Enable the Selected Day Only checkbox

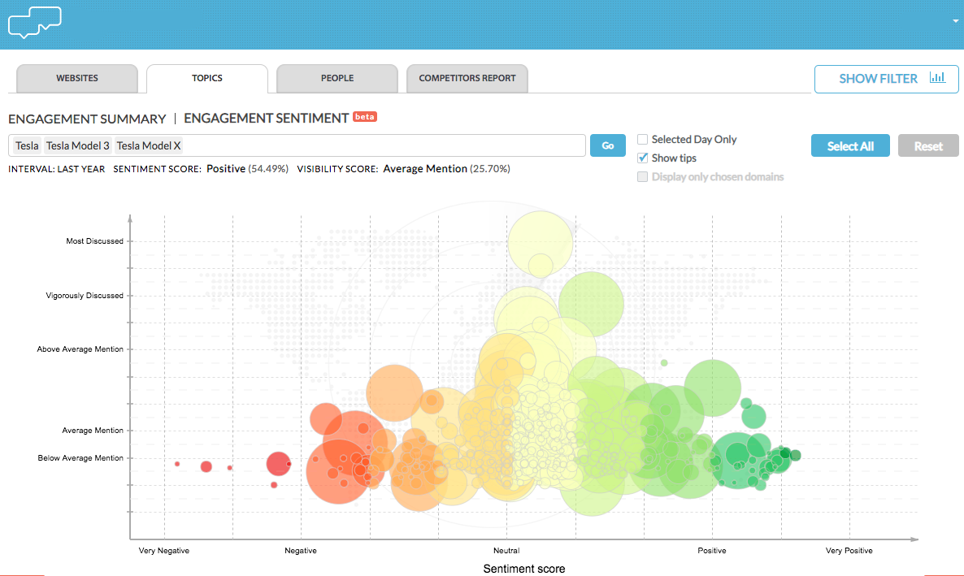[x=643, y=140]
